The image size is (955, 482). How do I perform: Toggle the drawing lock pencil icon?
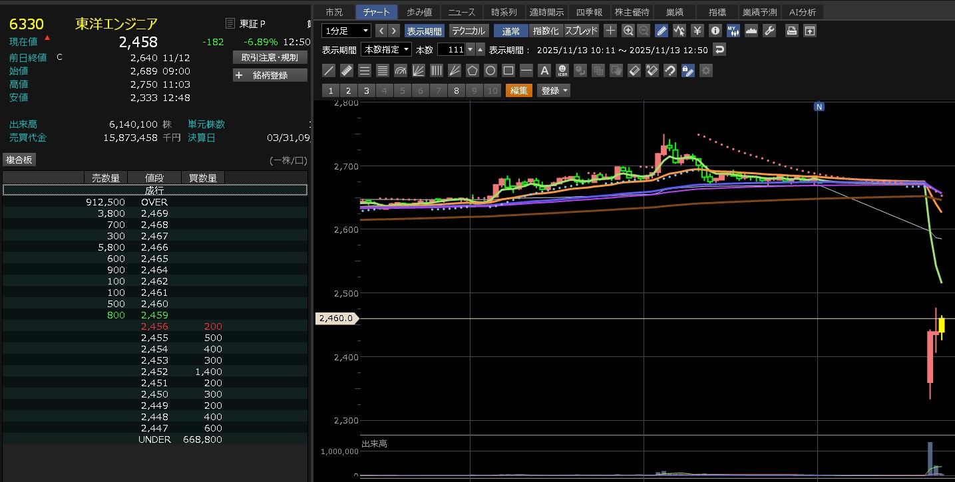688,70
